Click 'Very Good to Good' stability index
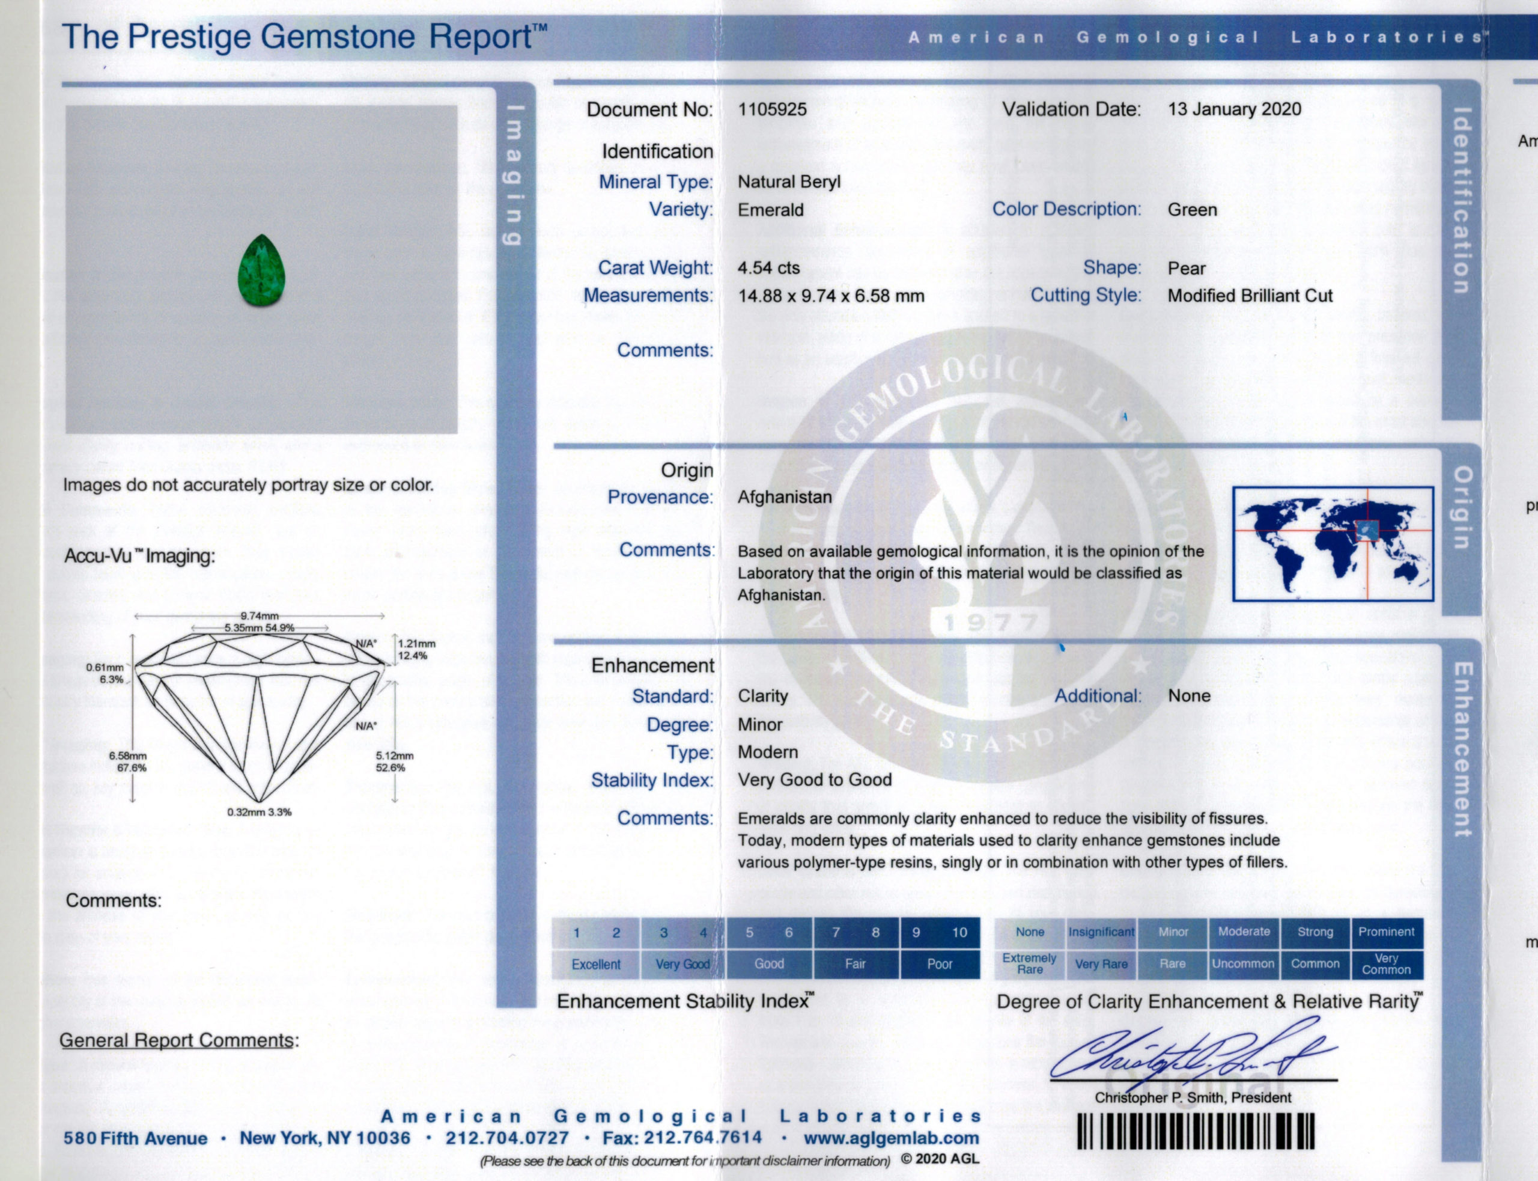Image resolution: width=1538 pixels, height=1181 pixels. pyautogui.click(x=814, y=780)
